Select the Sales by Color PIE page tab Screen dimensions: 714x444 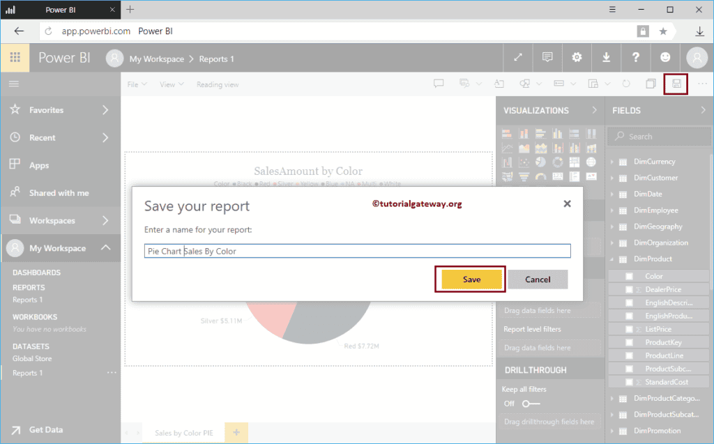point(184,433)
